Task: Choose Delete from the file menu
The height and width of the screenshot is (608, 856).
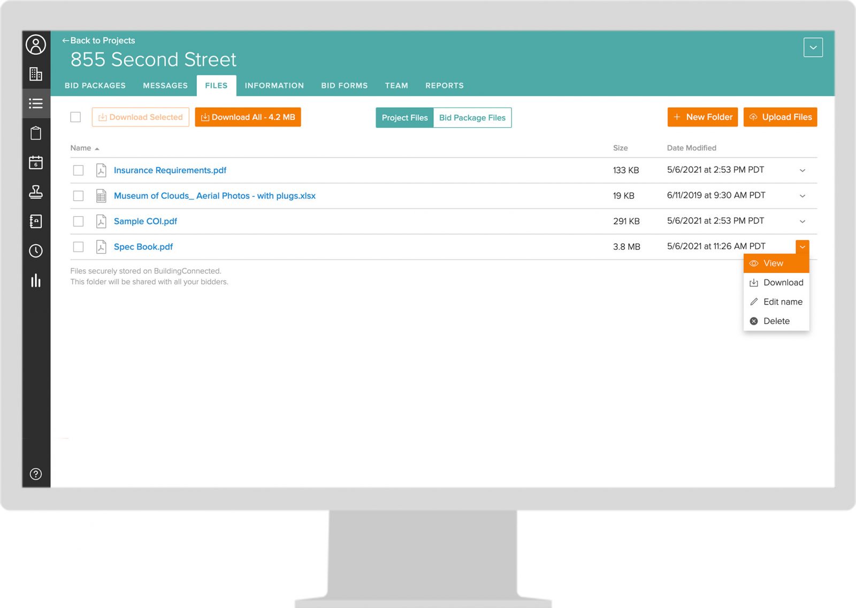Action: 776,321
